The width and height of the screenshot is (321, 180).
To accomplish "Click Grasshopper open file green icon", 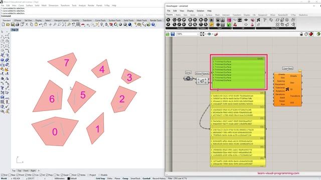I will [x=168, y=34].
